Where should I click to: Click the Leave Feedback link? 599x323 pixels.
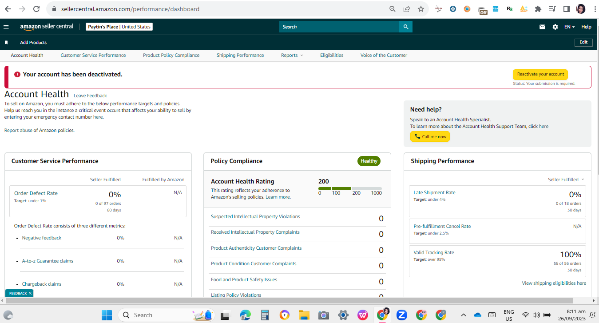(x=90, y=96)
